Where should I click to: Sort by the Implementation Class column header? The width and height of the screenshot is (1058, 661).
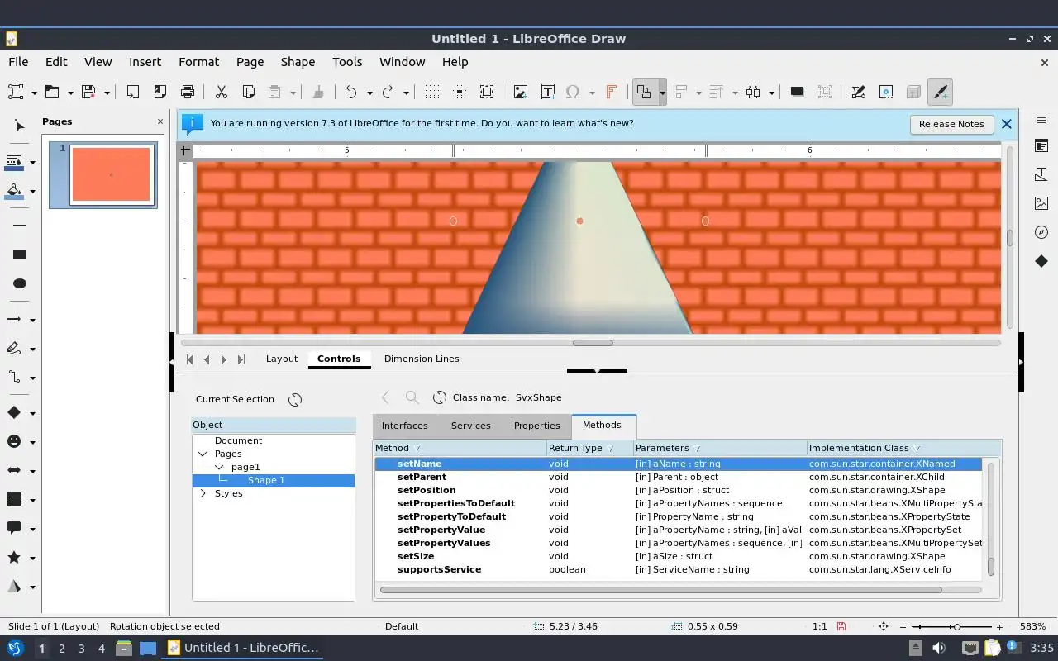(x=903, y=448)
